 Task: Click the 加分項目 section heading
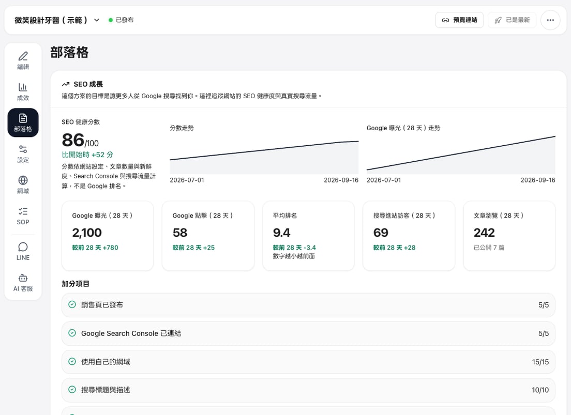[x=76, y=284]
